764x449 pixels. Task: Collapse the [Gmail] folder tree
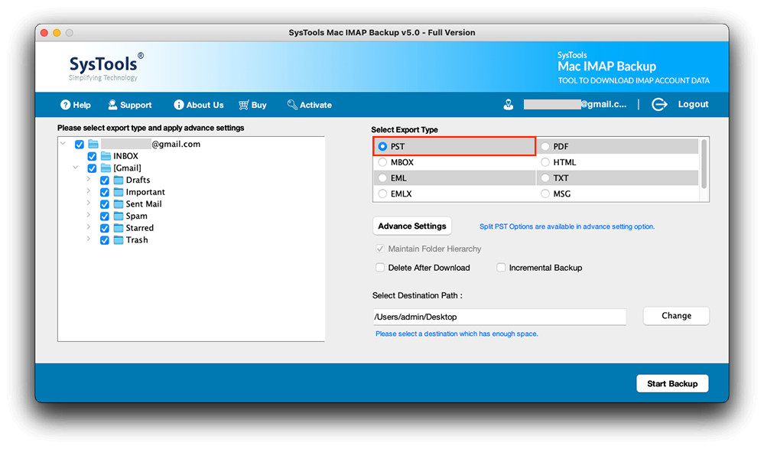pos(76,168)
